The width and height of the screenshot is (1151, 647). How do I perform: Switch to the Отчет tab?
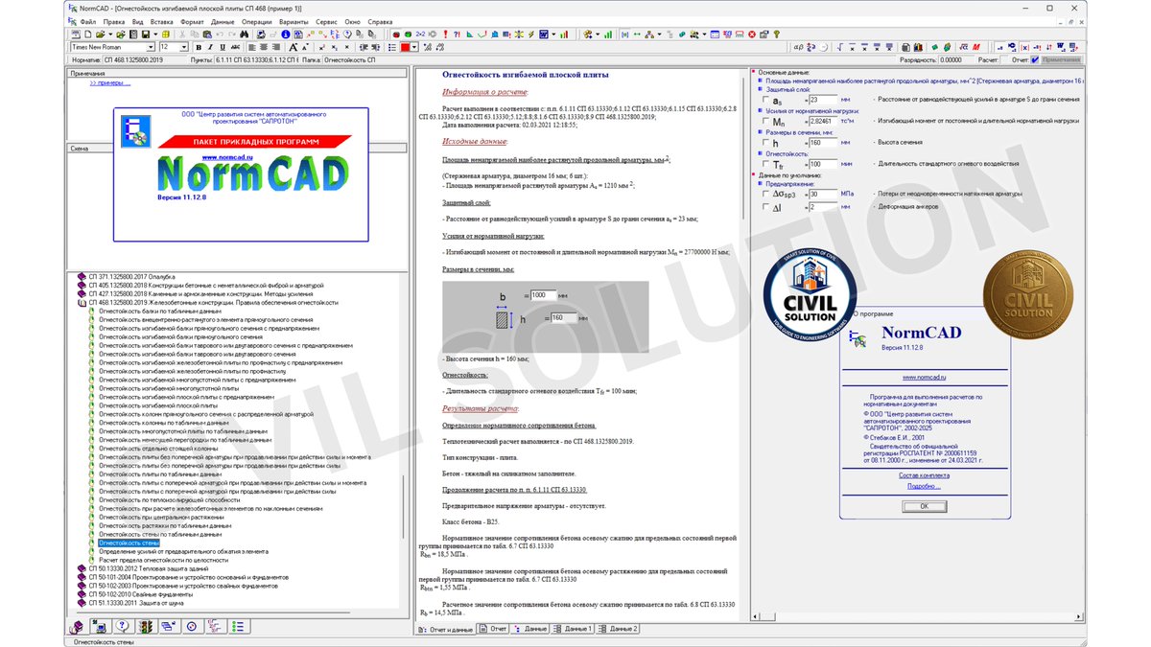(x=495, y=629)
